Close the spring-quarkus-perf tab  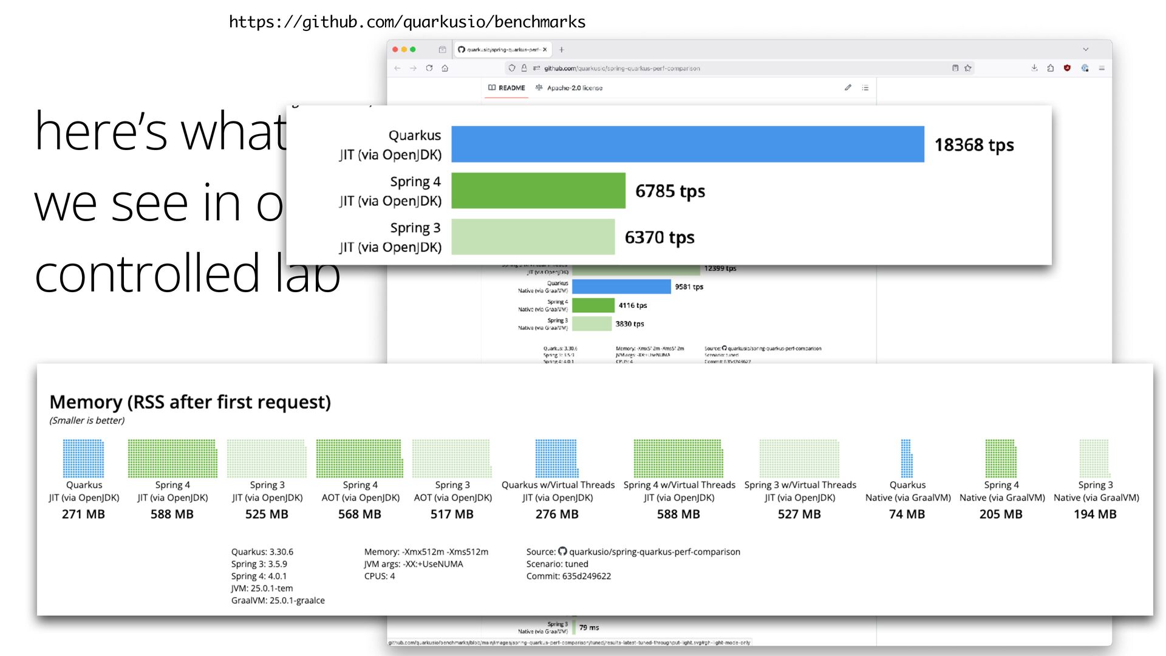click(x=545, y=49)
